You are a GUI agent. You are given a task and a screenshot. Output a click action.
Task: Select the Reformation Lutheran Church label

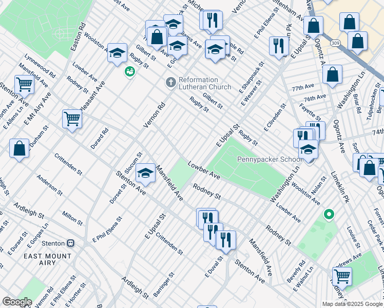click(205, 83)
